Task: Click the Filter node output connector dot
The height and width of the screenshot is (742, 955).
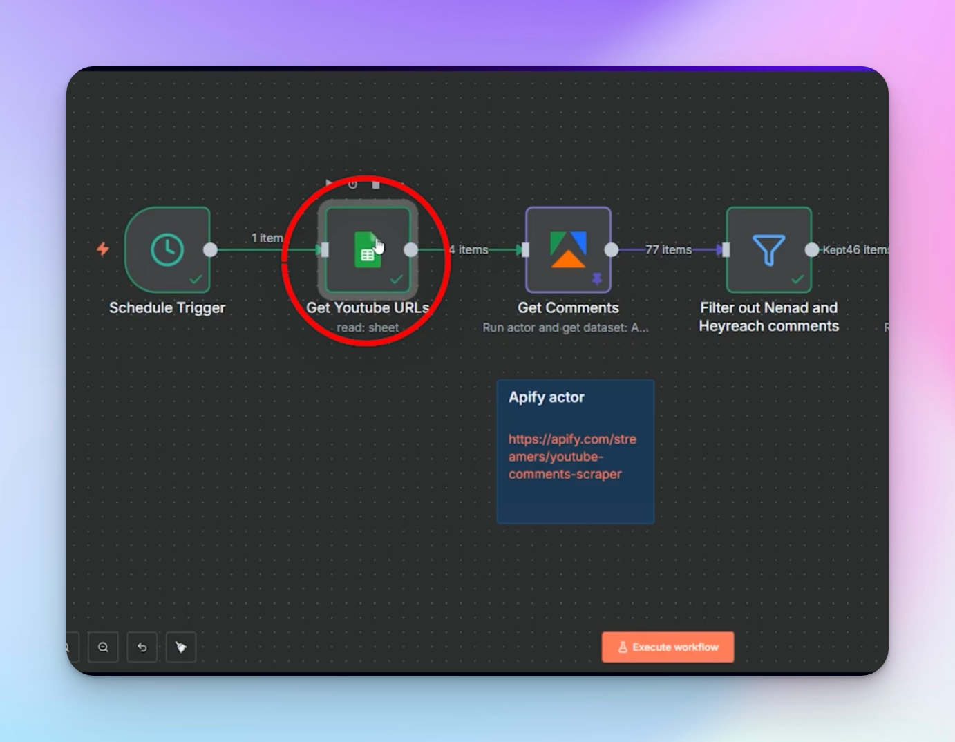Action: [x=811, y=250]
